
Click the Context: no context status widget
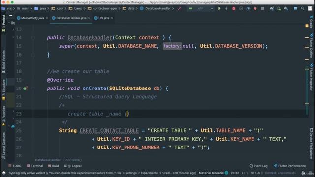(280, 173)
